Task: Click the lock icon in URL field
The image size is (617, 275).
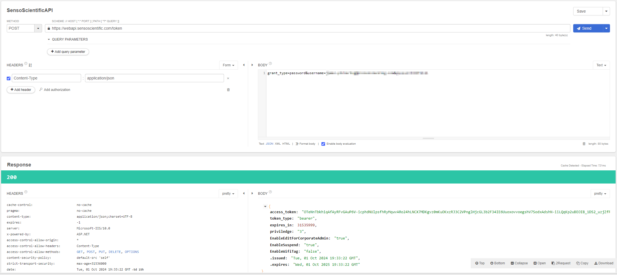Action: click(49, 29)
